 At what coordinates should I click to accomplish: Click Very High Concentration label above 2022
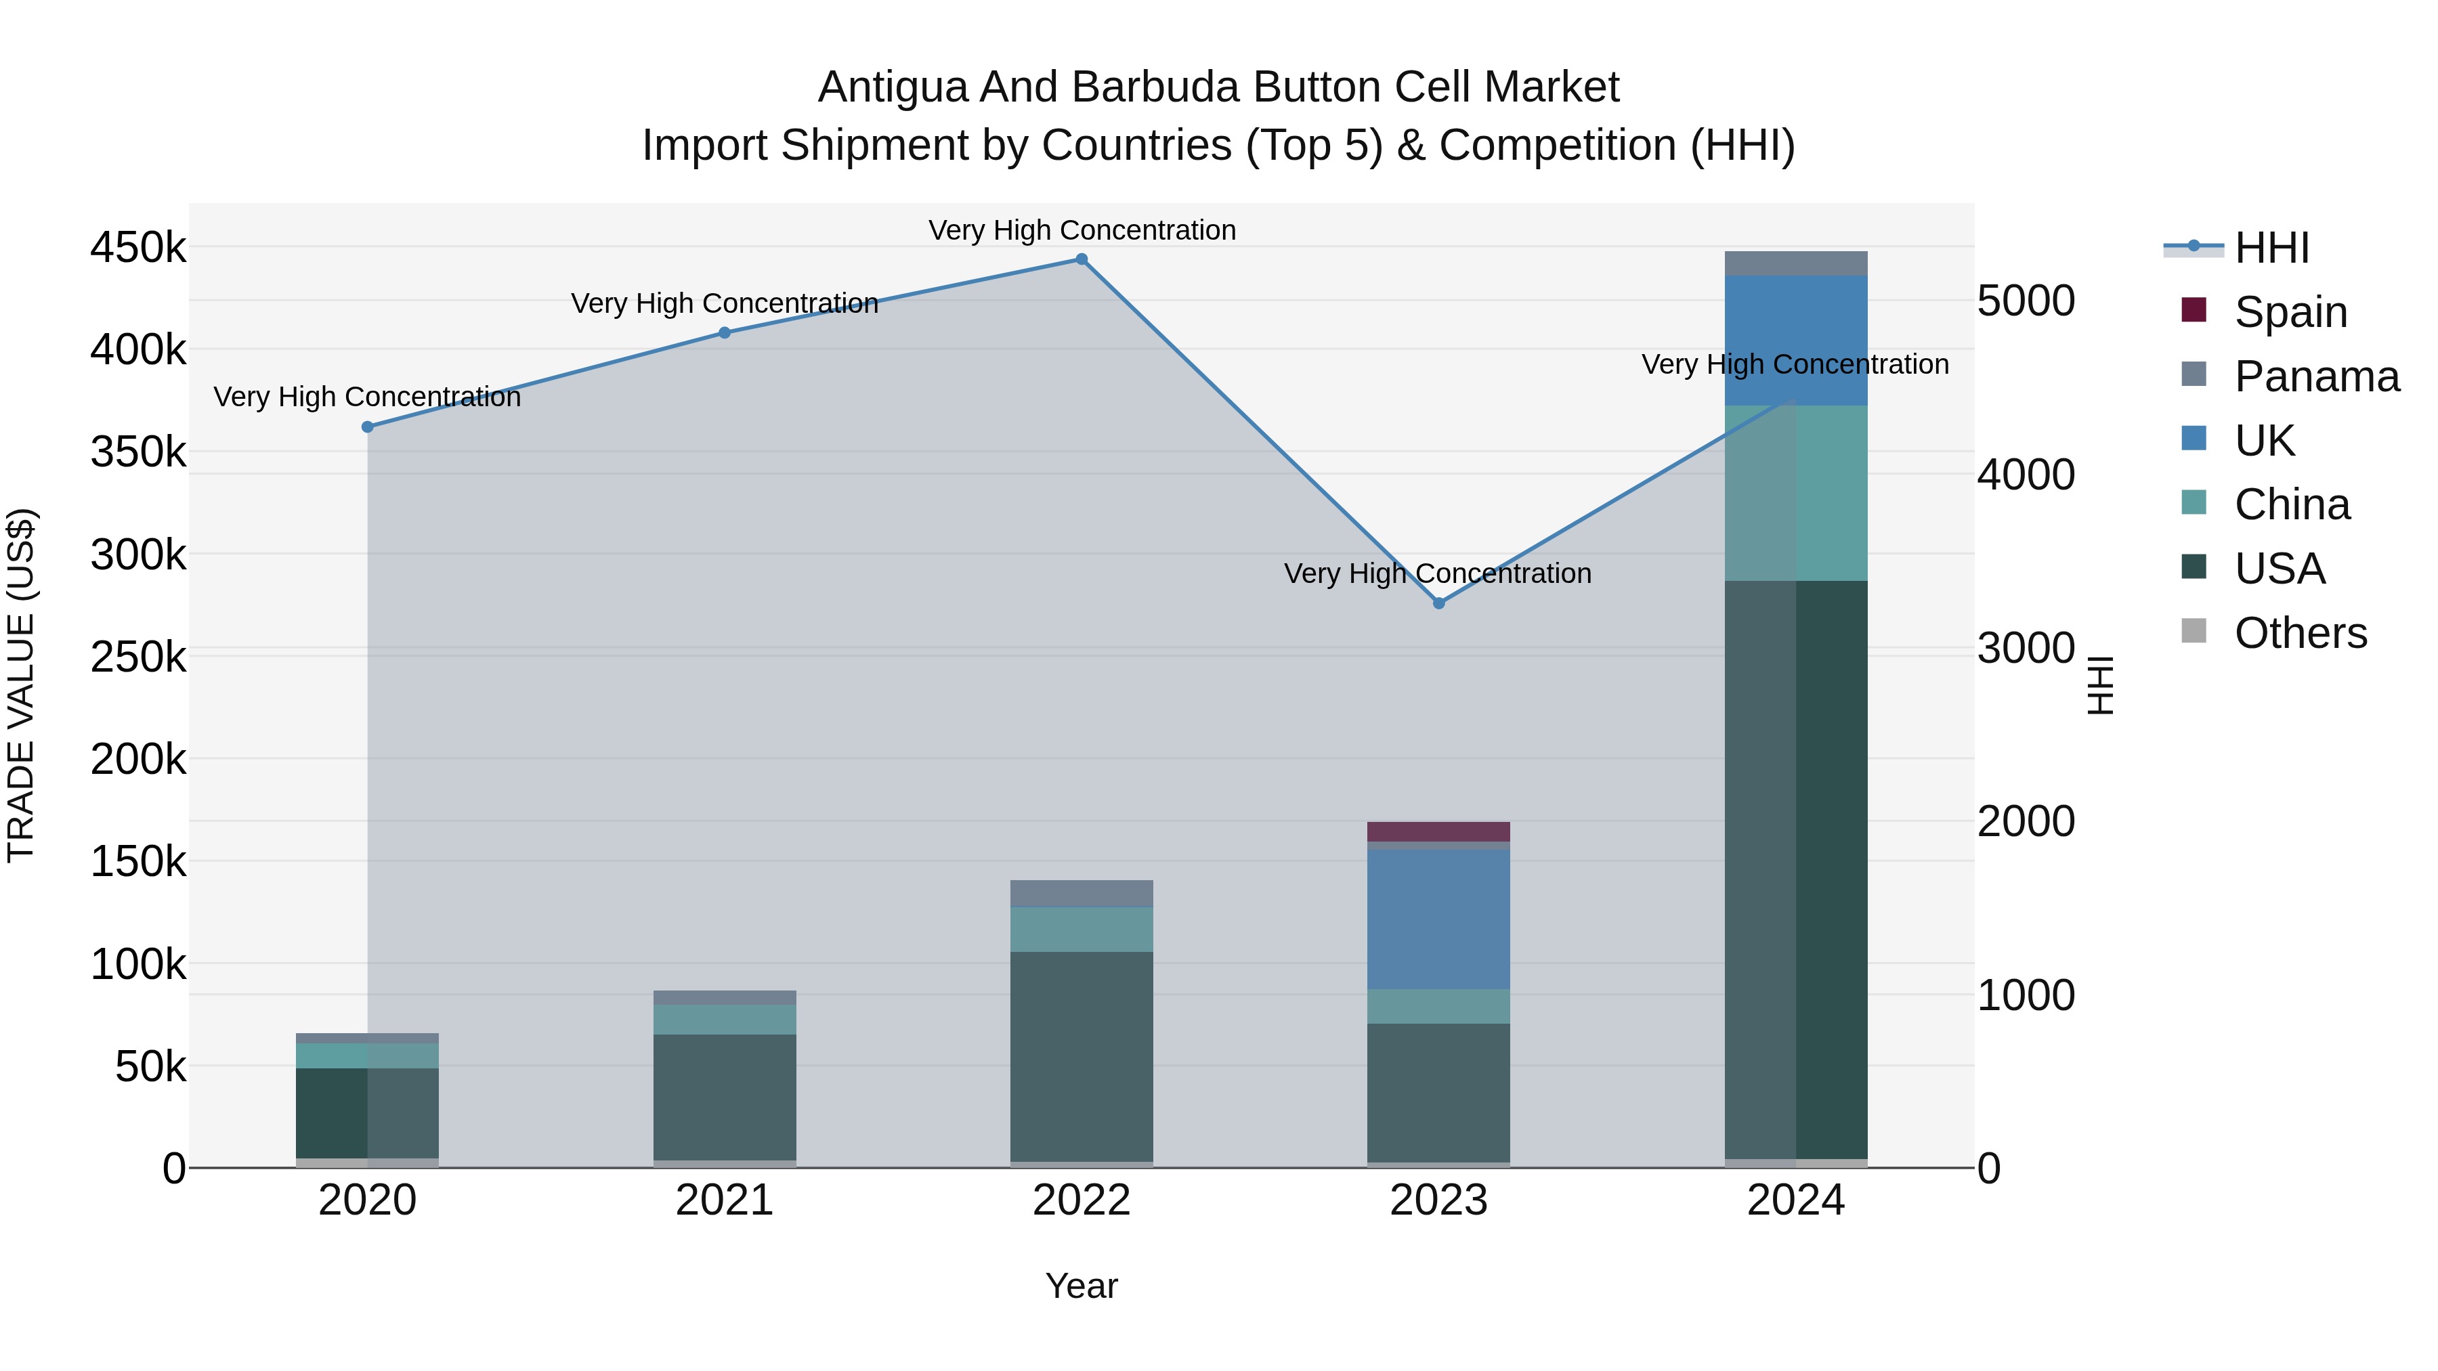click(x=1082, y=230)
